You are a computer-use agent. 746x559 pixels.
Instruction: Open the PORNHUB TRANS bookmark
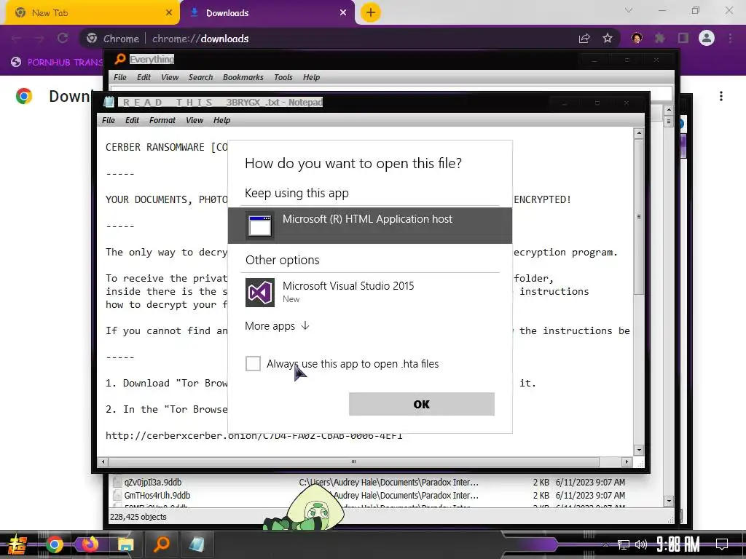click(57, 63)
